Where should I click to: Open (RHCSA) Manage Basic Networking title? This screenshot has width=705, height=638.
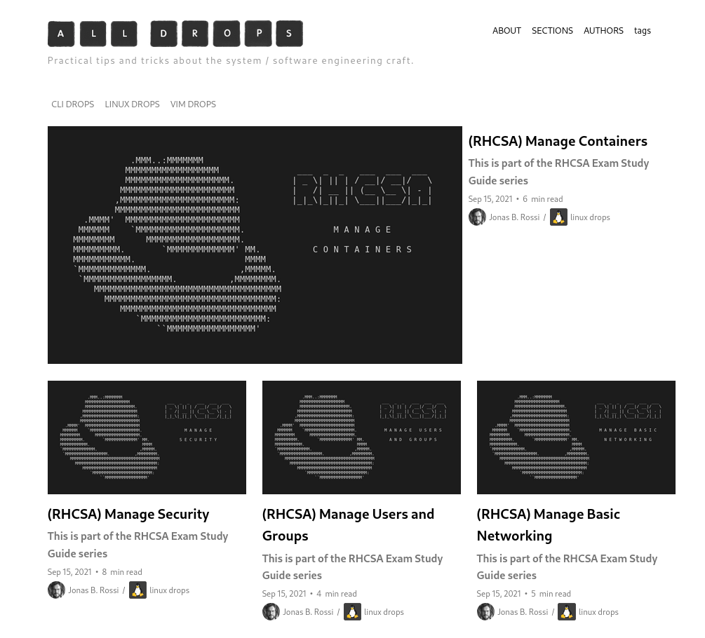point(548,525)
